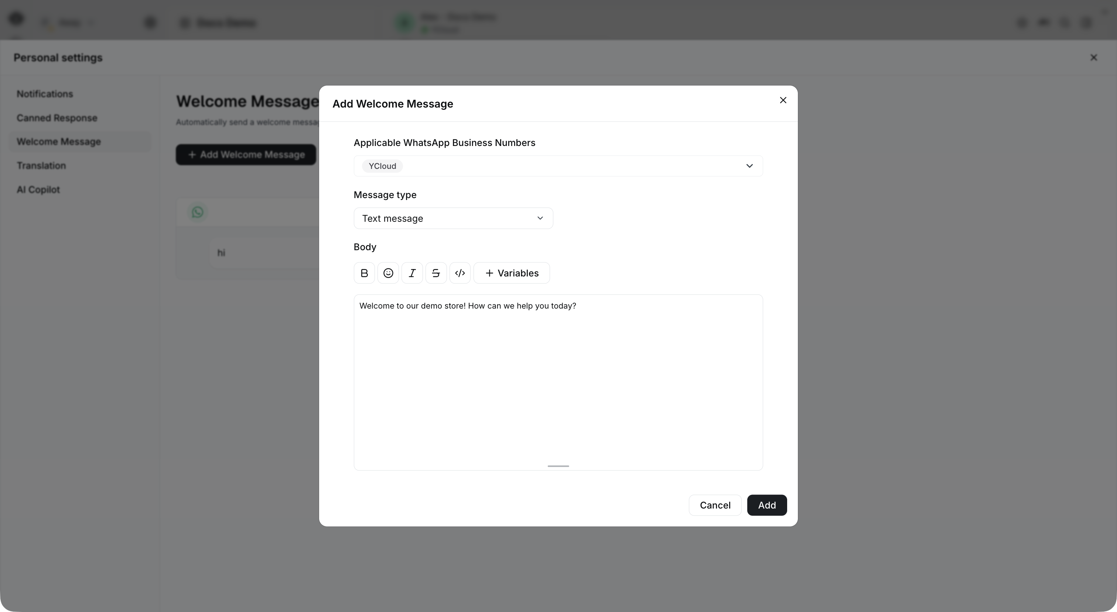Go to Translation settings
The height and width of the screenshot is (612, 1117).
coord(41,165)
